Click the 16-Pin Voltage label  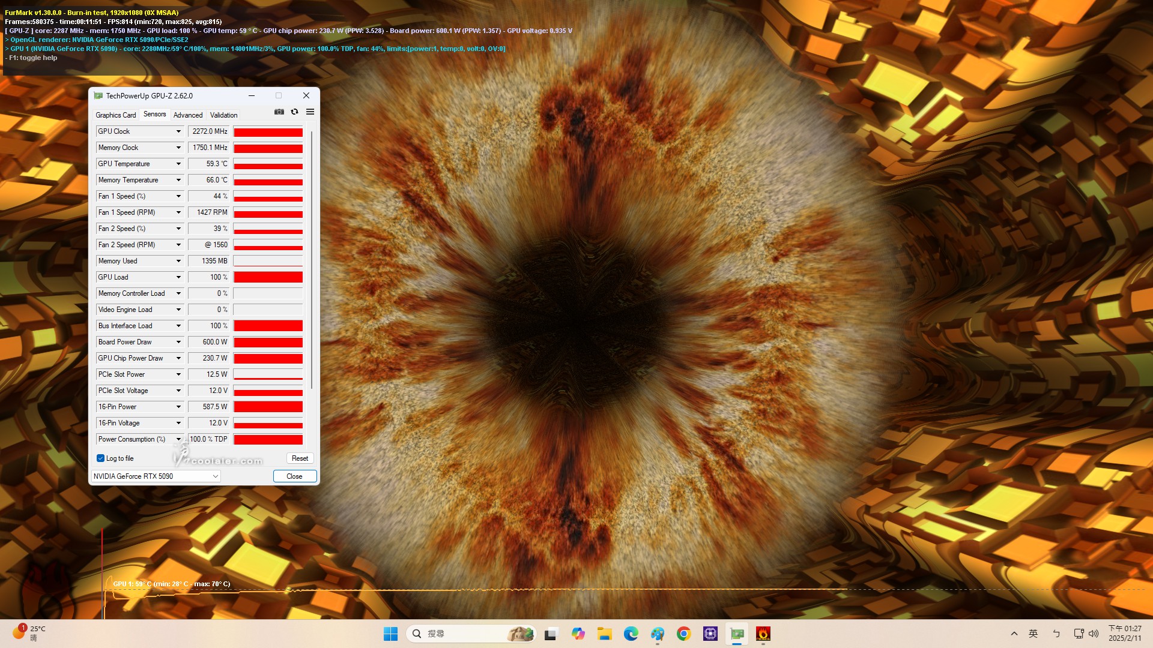coord(119,423)
